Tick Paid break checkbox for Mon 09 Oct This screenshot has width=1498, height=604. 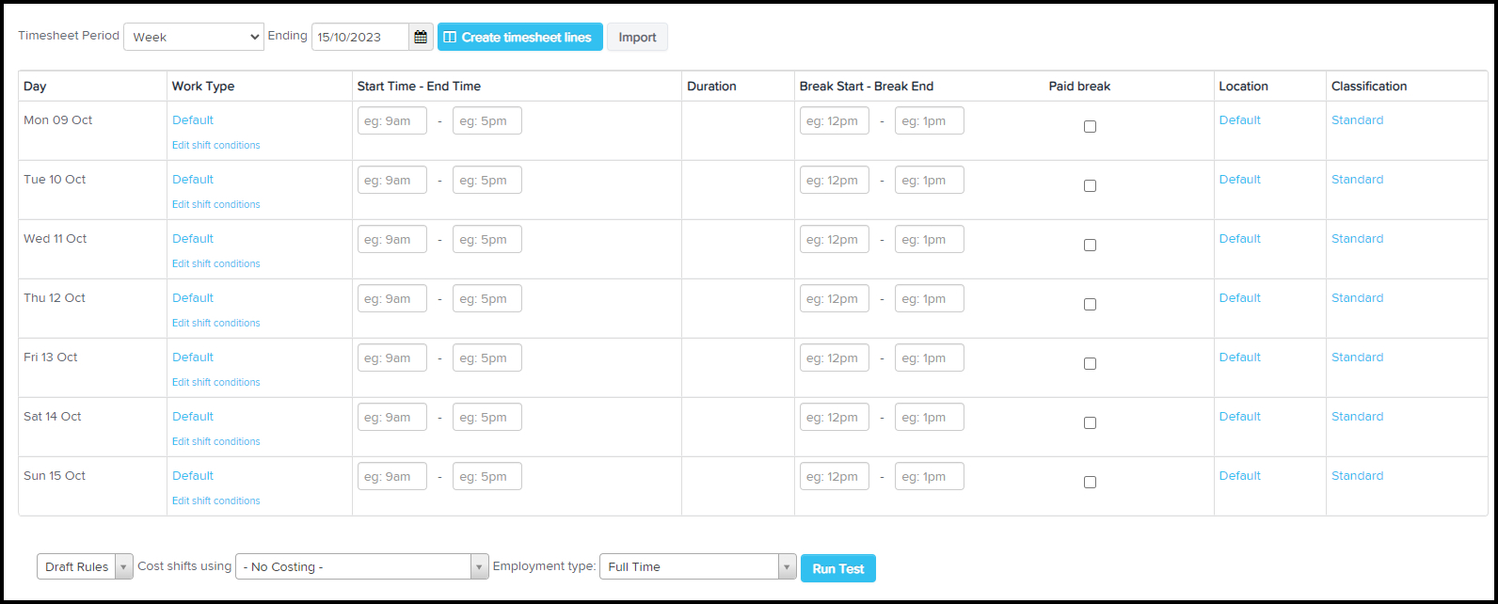click(x=1090, y=126)
